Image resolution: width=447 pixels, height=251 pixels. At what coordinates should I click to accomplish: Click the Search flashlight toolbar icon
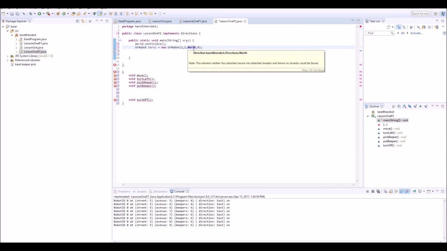pyautogui.click(x=84, y=14)
